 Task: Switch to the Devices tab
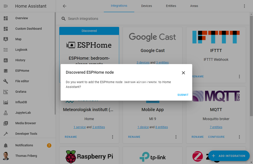point(146,6)
